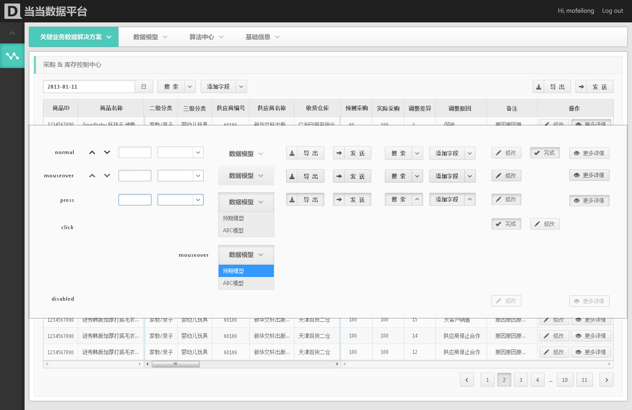Click eye icon of 更多详情 in mouseover row
Image resolution: width=632 pixels, height=410 pixels.
click(577, 175)
